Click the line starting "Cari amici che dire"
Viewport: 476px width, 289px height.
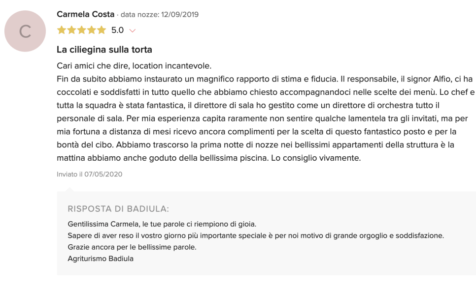point(134,66)
